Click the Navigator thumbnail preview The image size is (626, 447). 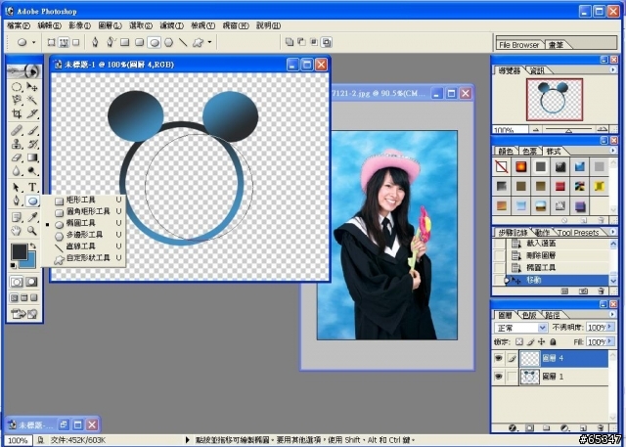555,100
